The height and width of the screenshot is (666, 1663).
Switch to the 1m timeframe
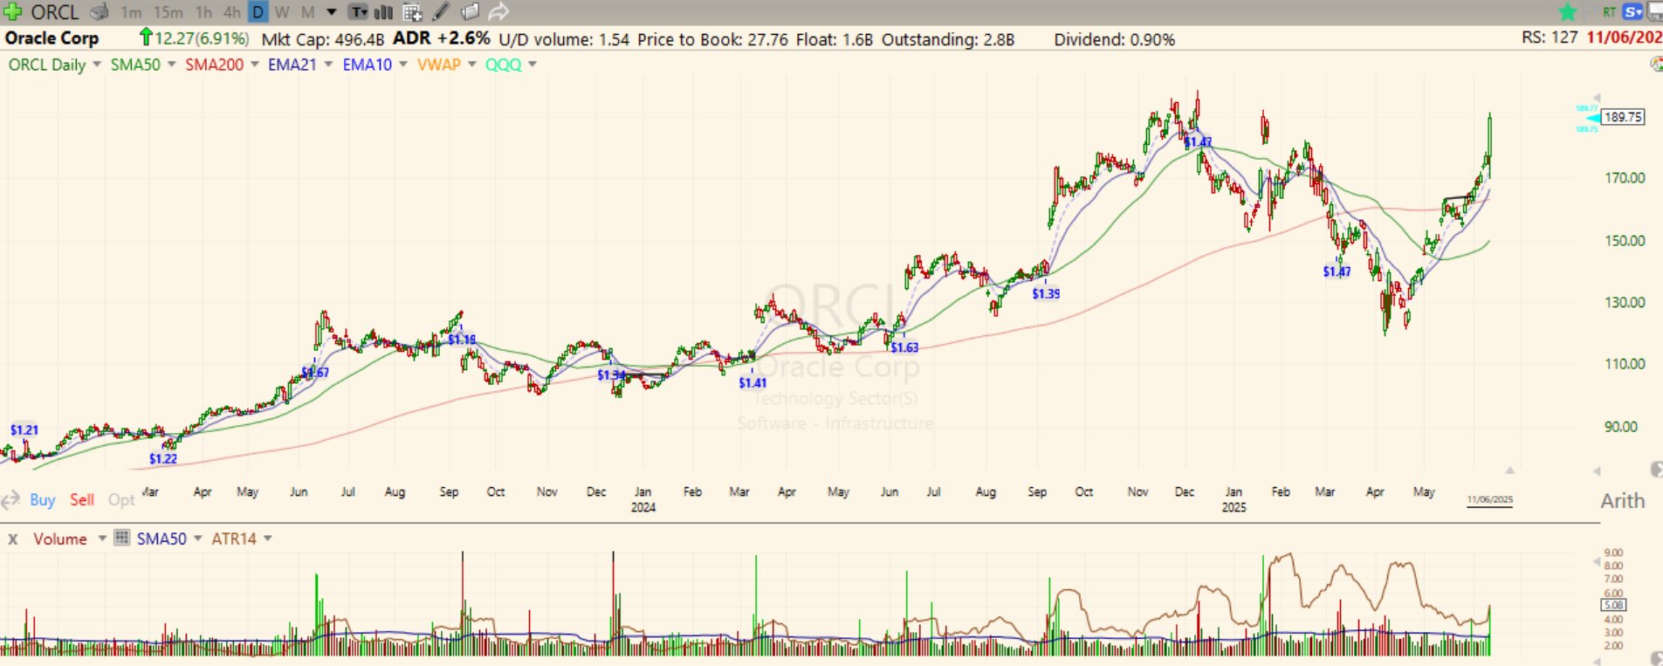(131, 12)
